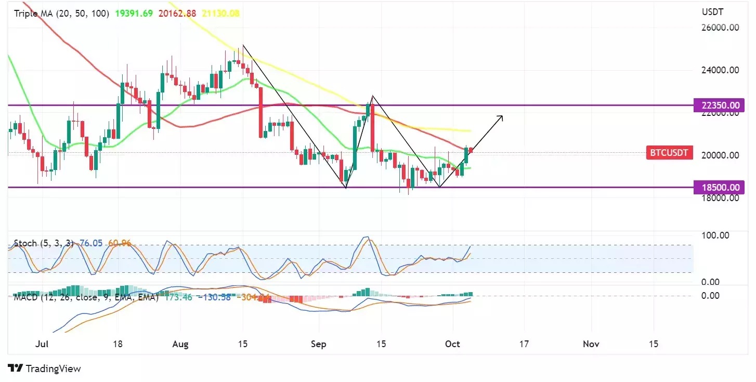Open the Stoch (5, 3, 3) indicator legend
Image resolution: width=756 pixels, height=382 pixels.
point(43,243)
